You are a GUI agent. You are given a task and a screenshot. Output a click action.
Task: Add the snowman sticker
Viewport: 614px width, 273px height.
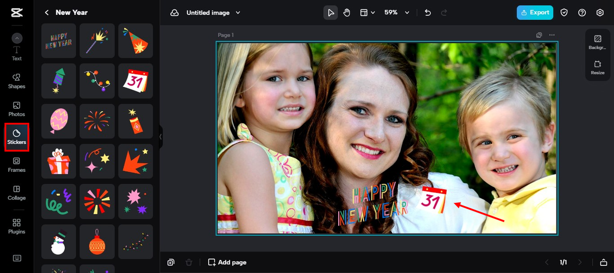coord(59,242)
